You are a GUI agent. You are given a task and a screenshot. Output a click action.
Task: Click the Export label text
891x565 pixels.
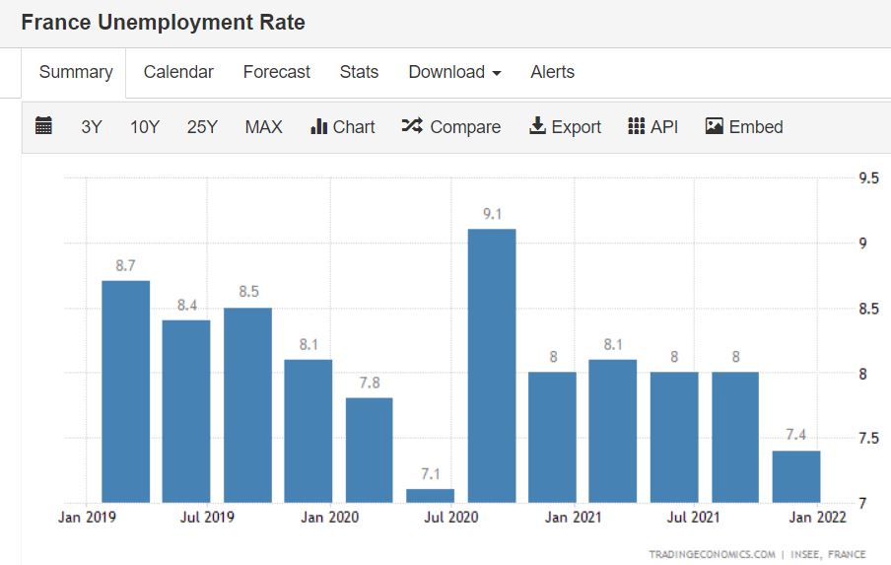[577, 127]
